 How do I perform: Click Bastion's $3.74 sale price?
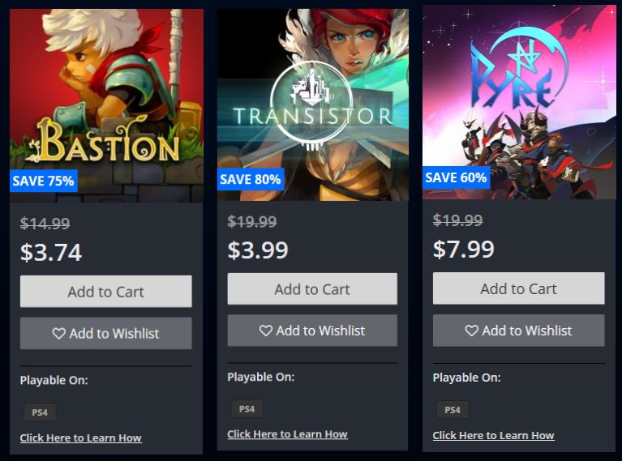[x=51, y=253]
